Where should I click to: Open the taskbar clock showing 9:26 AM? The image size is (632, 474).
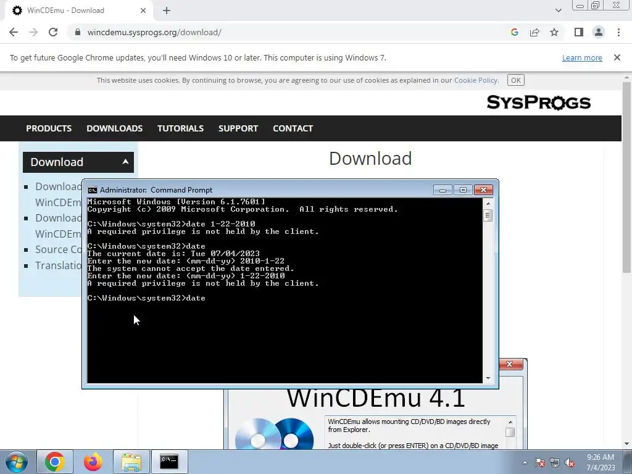point(601,462)
